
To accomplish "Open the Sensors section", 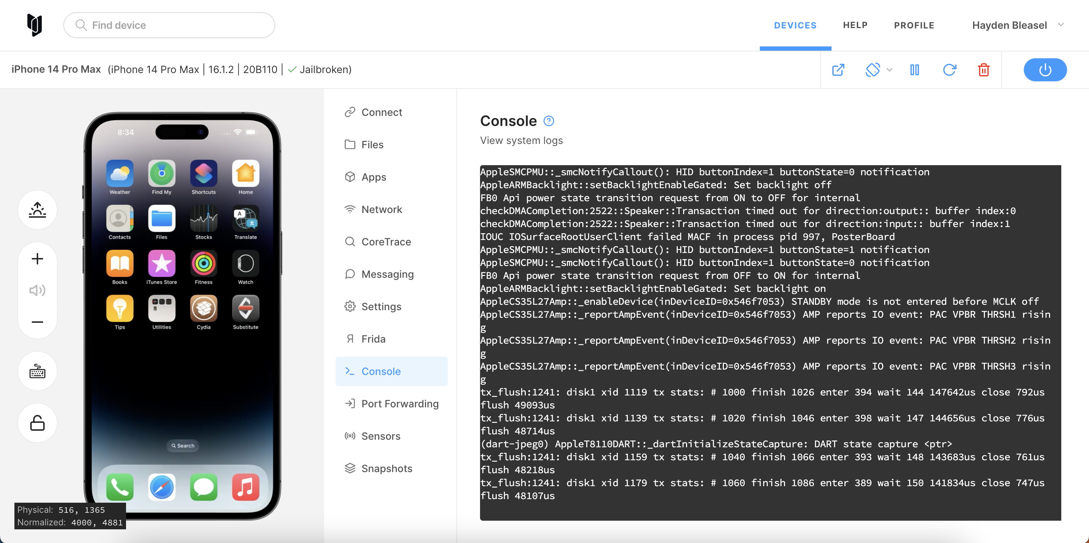I will [x=391, y=436].
